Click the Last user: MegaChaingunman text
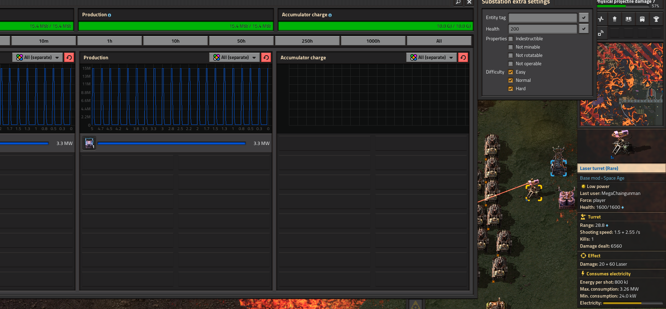This screenshot has height=309, width=666. click(x=610, y=193)
